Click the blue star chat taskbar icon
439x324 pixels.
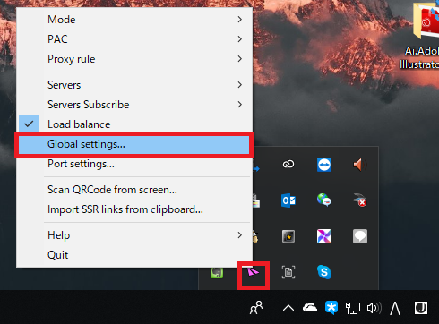(331, 308)
